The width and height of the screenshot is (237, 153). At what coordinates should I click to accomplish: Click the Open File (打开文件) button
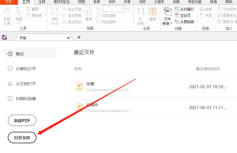pos(22,138)
